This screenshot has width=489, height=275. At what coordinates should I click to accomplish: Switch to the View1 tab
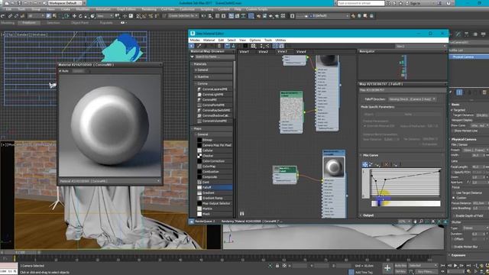(x=244, y=51)
